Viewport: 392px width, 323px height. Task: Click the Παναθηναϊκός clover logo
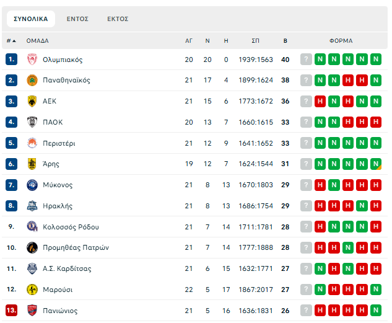(x=32, y=81)
